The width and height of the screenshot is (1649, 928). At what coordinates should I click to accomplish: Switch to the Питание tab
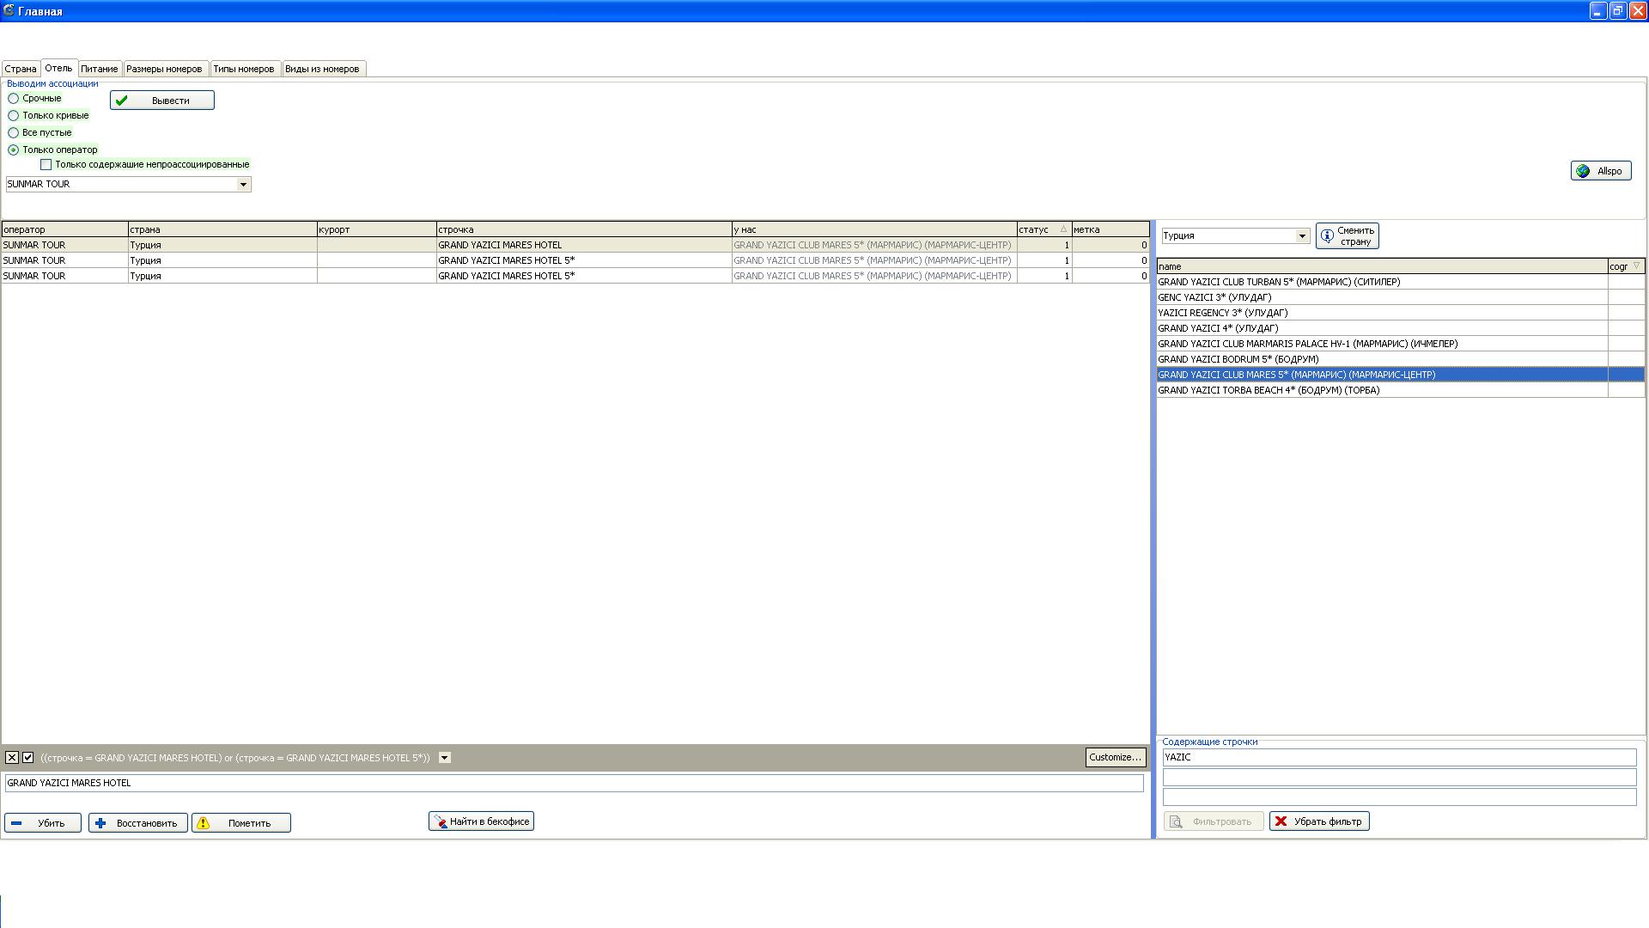[x=99, y=69]
